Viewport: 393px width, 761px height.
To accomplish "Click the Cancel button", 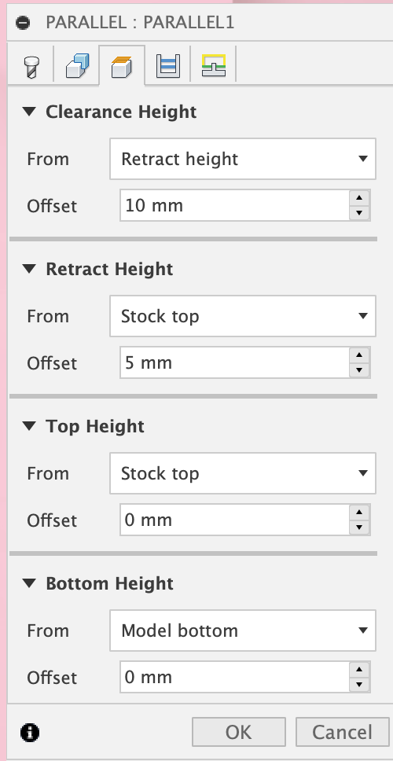I will [x=342, y=732].
